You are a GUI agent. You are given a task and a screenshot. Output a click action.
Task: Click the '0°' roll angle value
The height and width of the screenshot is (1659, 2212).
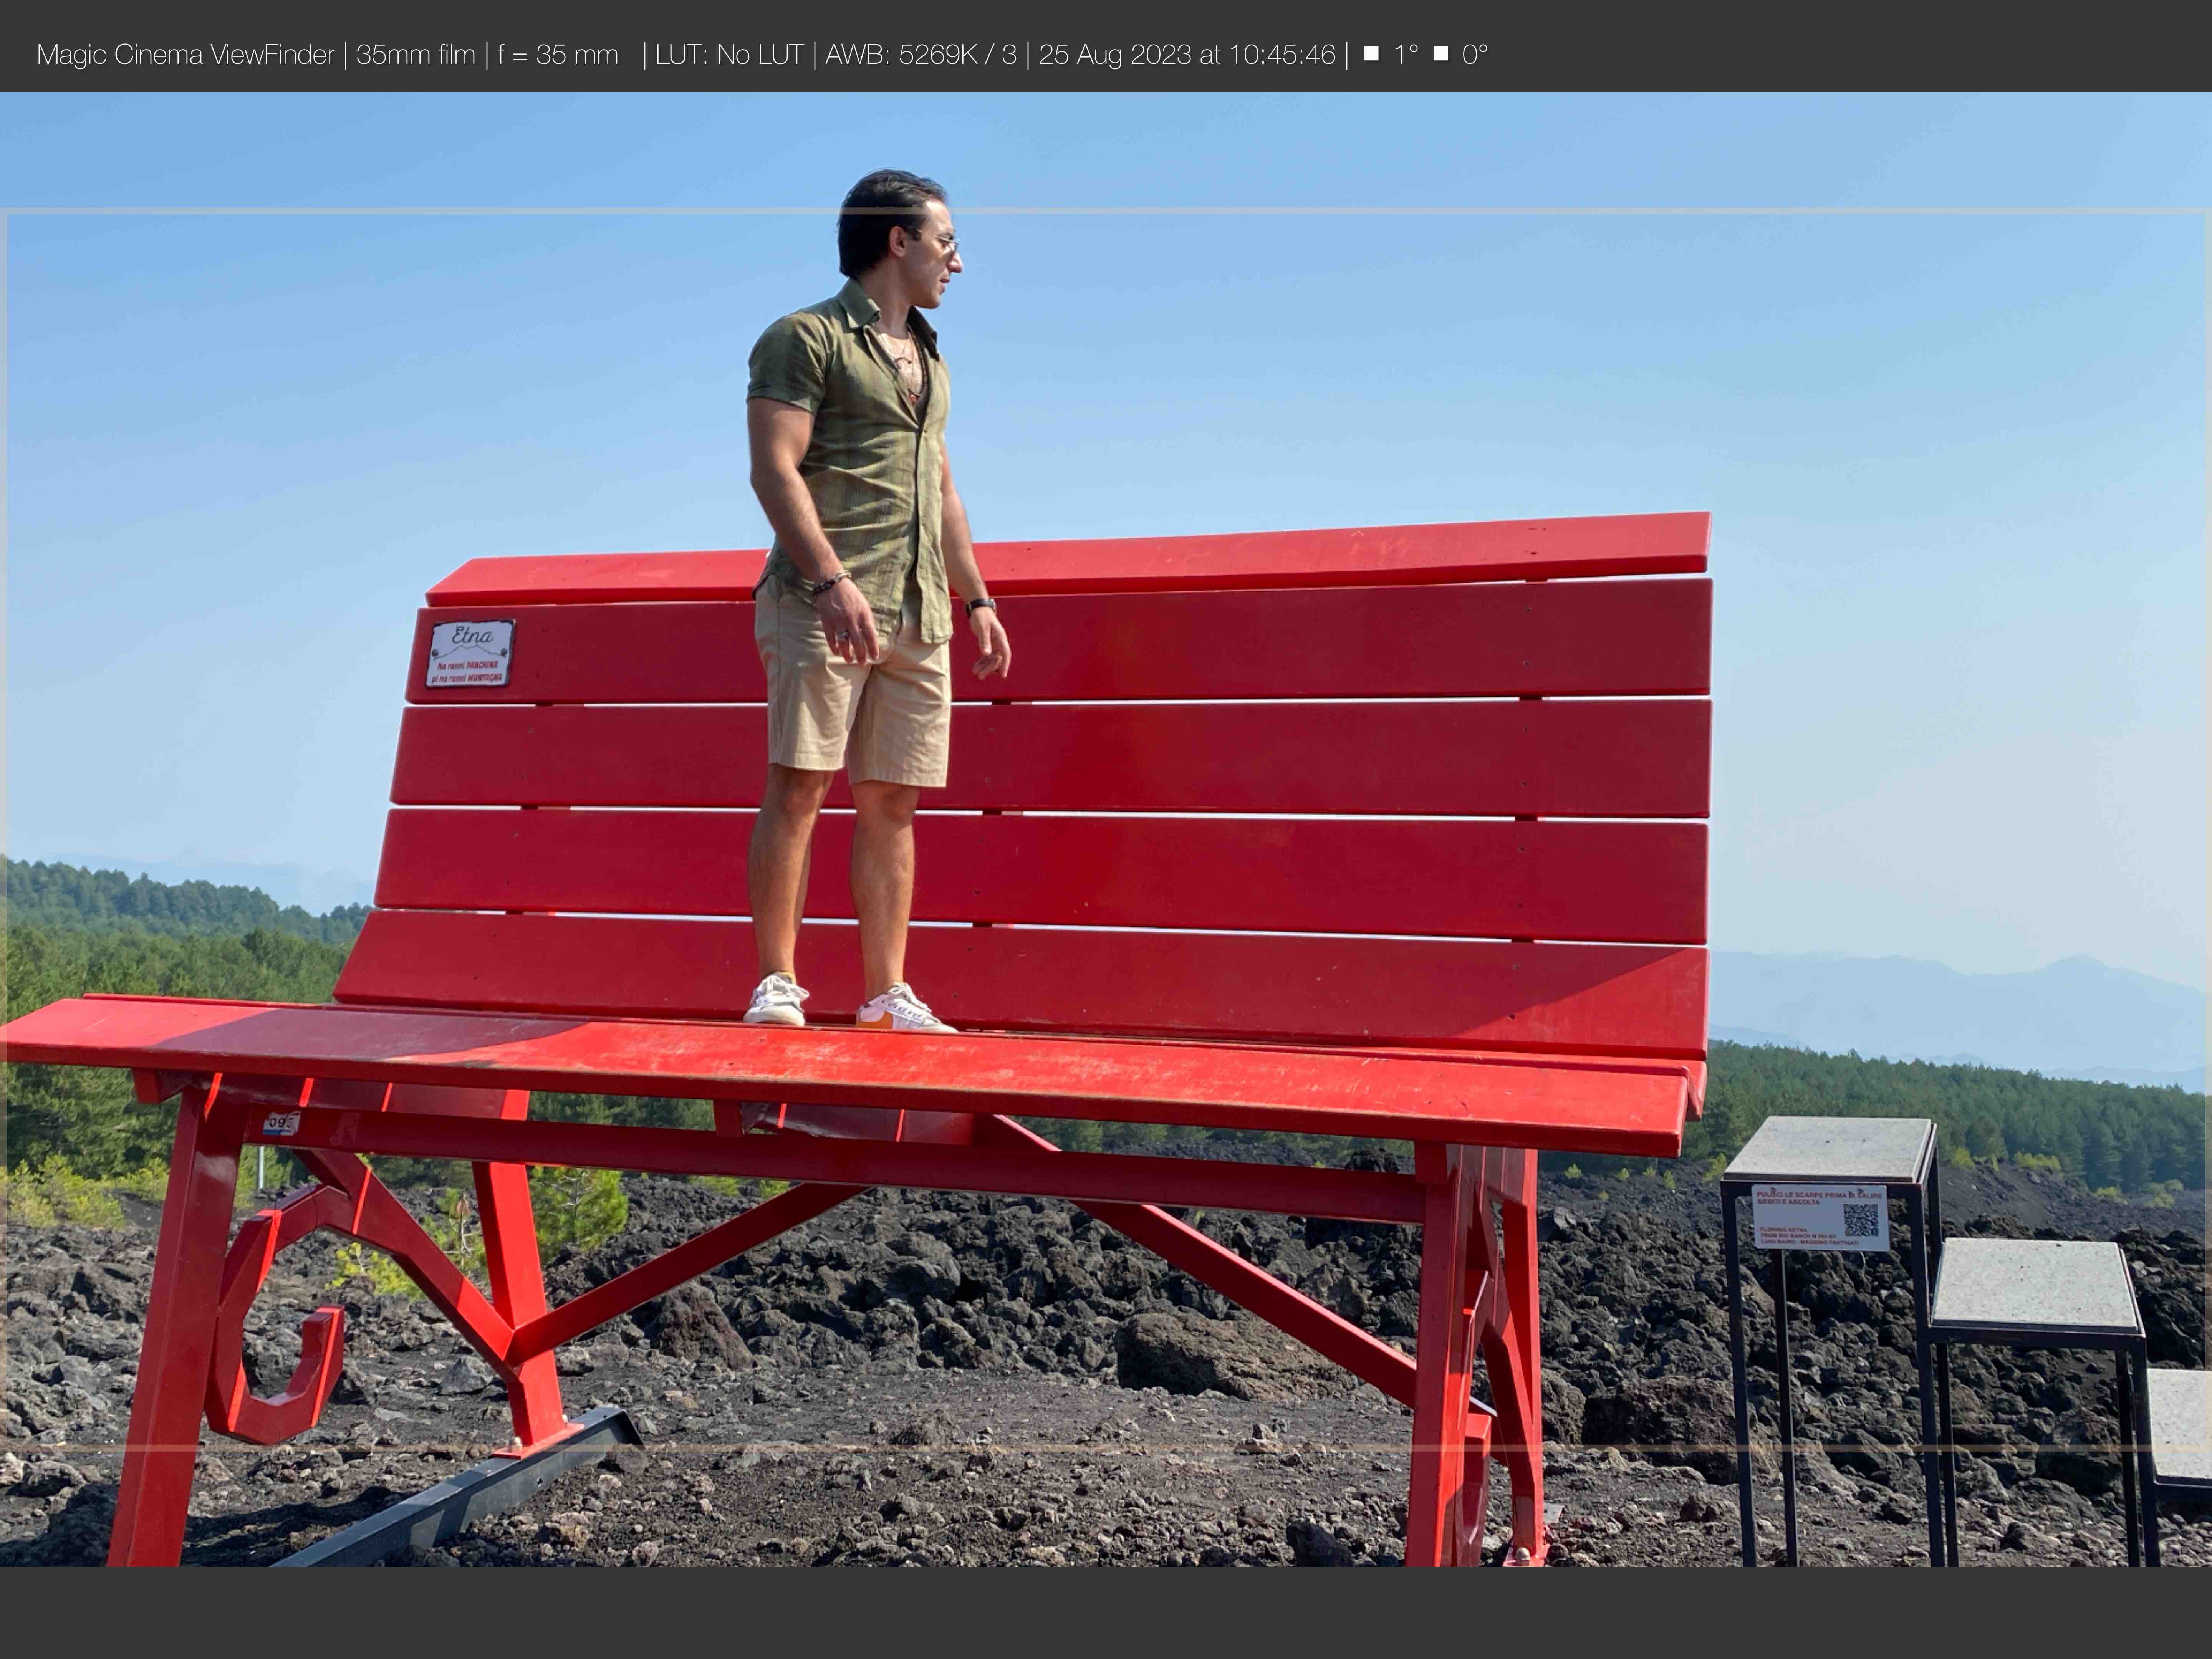[x=1475, y=54]
